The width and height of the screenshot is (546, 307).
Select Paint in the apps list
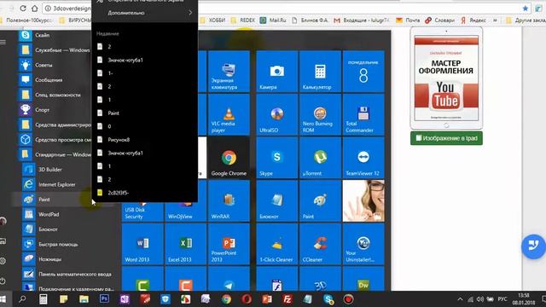click(52, 200)
